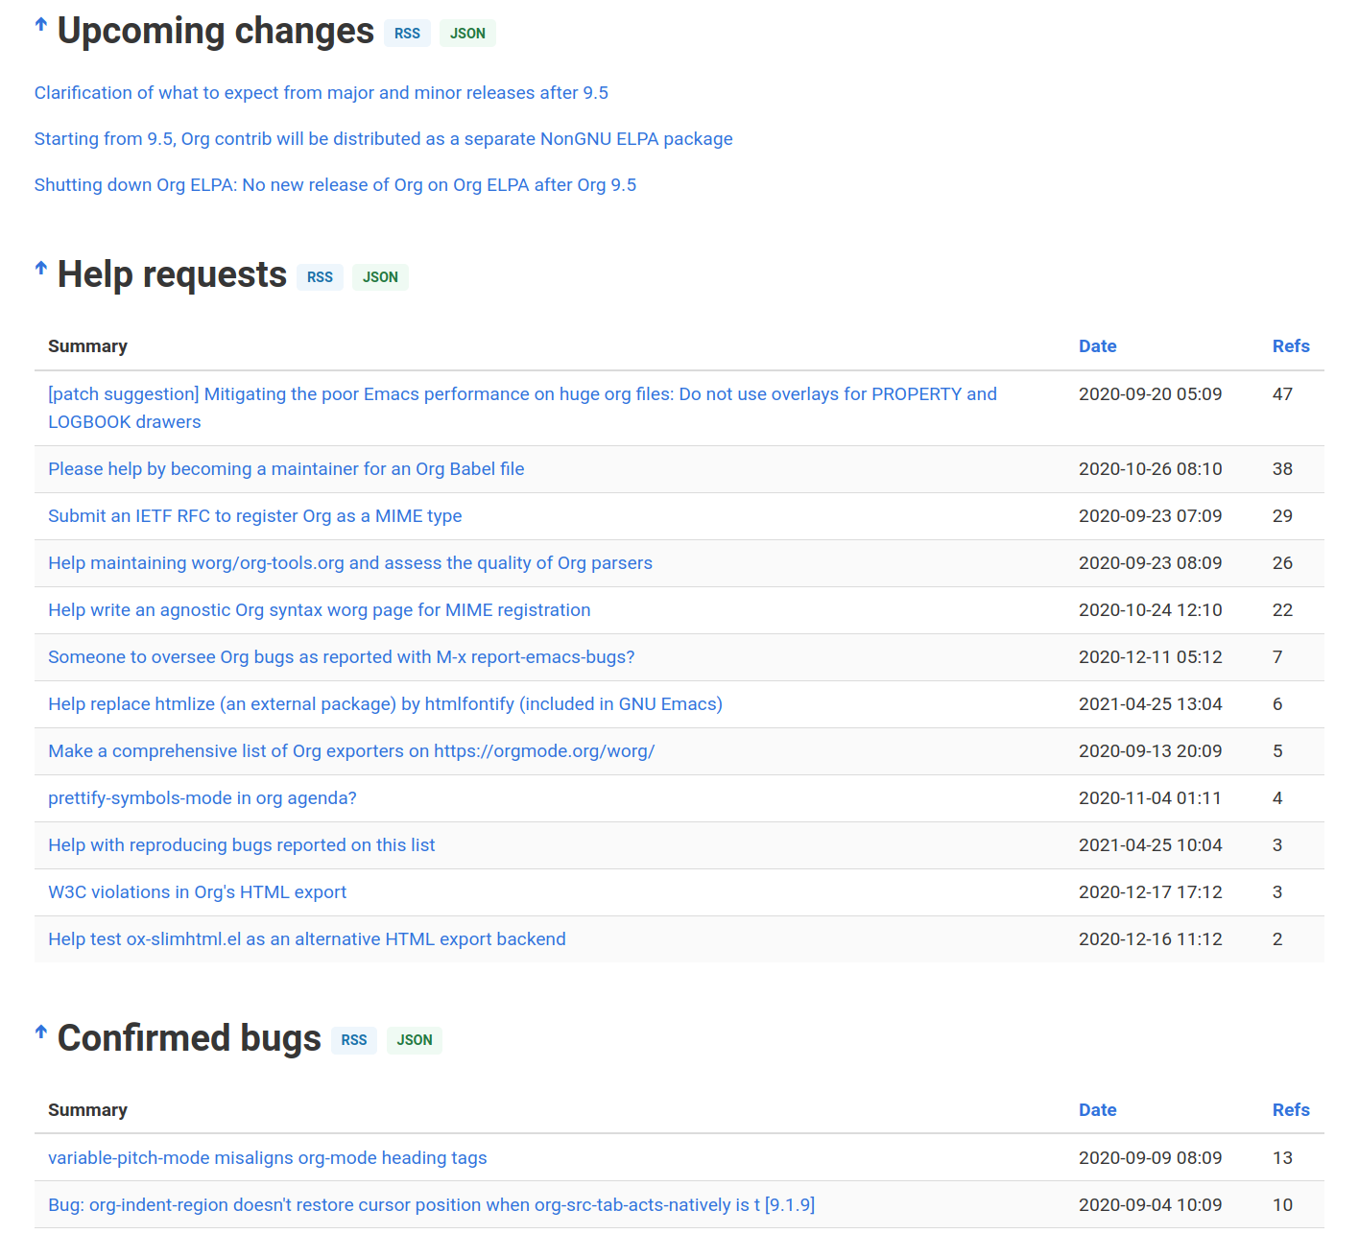Screen dimensions: 1359x1234
Task: Open the JSON feed for Confirmed bugs
Action: [414, 1040]
